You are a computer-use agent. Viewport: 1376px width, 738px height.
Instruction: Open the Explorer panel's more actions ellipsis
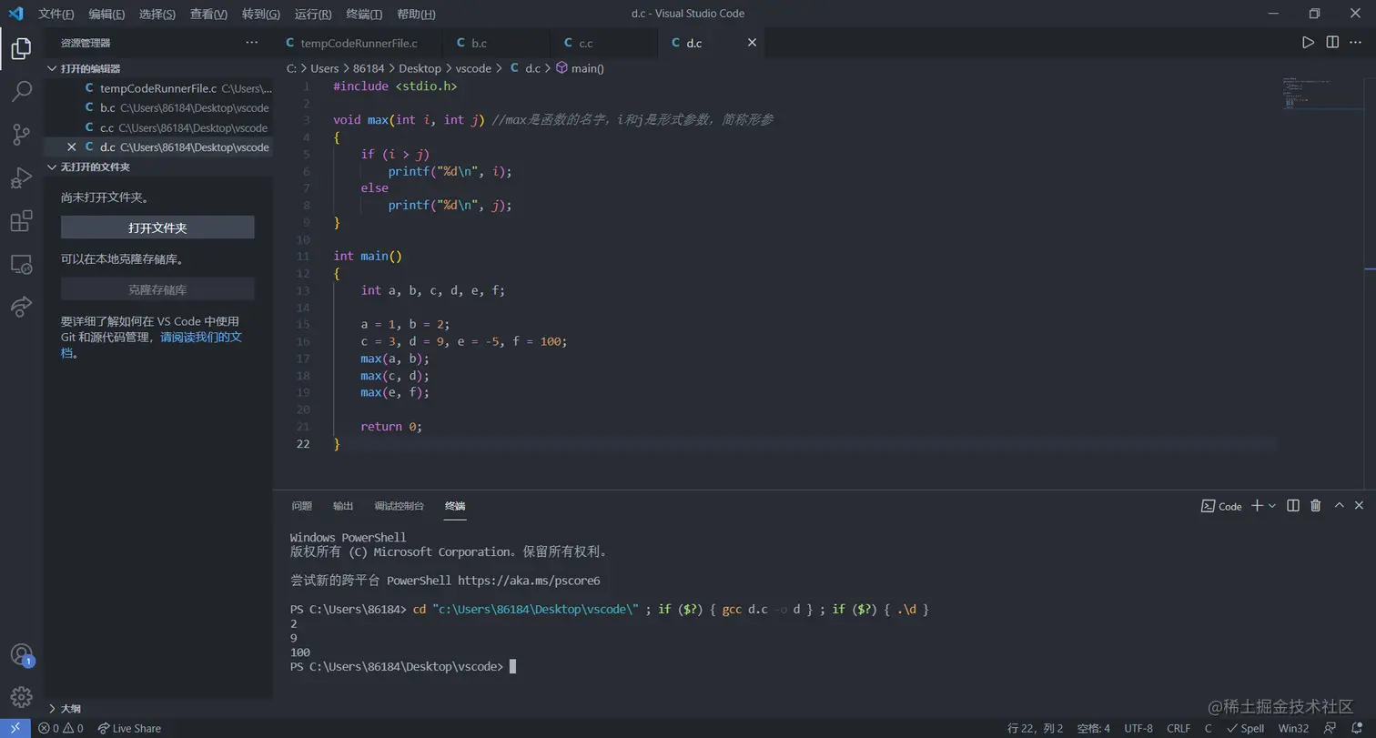coord(252,43)
